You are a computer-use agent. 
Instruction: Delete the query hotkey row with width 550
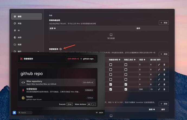click(x=164, y=89)
